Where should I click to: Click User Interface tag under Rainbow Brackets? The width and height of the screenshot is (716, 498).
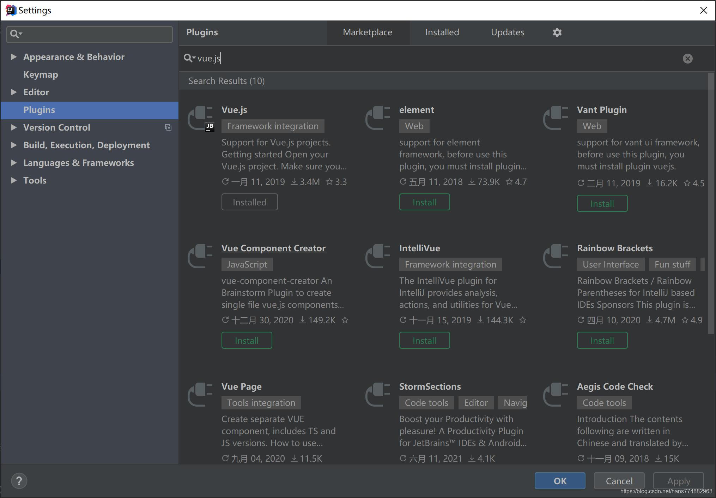pos(611,264)
